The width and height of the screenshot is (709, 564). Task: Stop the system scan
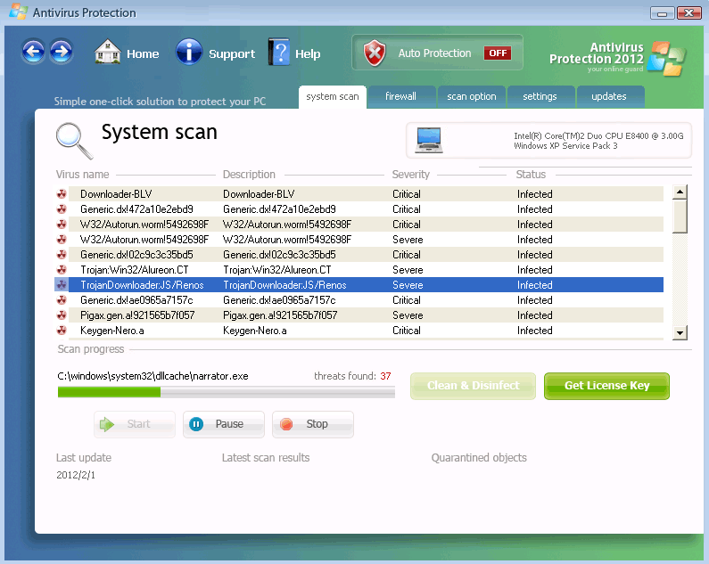[312, 424]
